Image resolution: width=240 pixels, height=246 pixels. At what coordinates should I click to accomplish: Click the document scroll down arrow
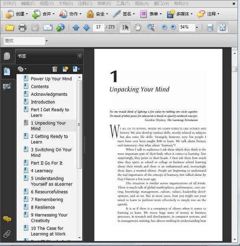click(x=235, y=239)
